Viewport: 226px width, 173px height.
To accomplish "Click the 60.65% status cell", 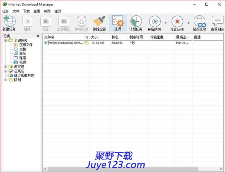I will pyautogui.click(x=117, y=43).
